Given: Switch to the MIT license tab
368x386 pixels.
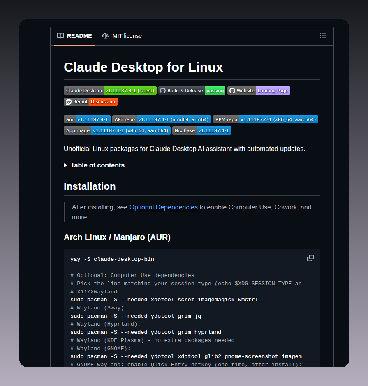Looking at the screenshot, I should click(x=122, y=36).
